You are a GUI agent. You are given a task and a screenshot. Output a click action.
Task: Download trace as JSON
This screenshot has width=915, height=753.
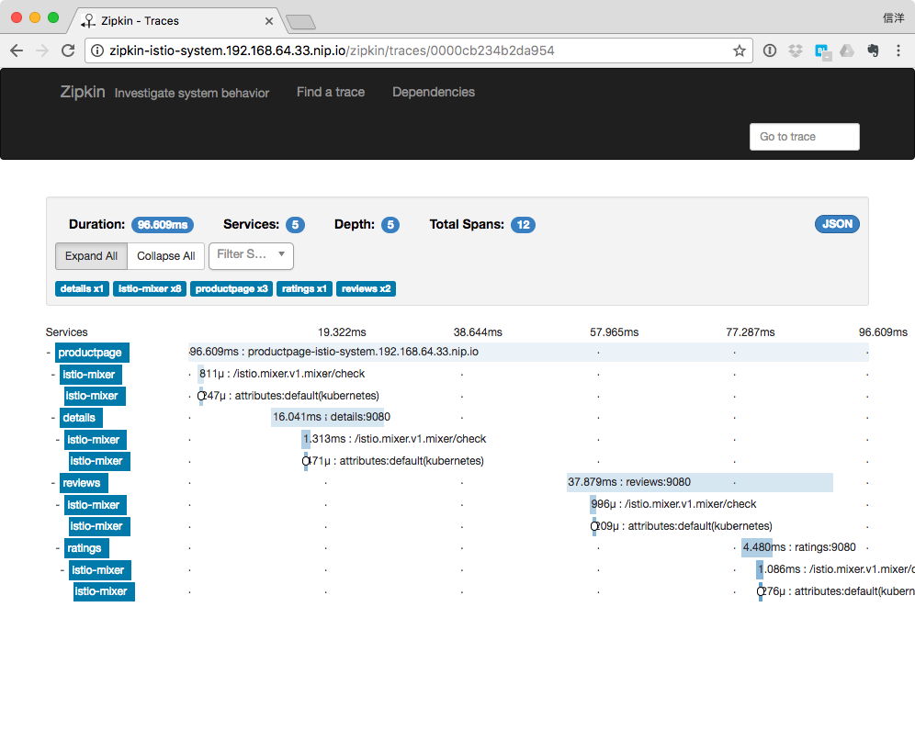837,224
